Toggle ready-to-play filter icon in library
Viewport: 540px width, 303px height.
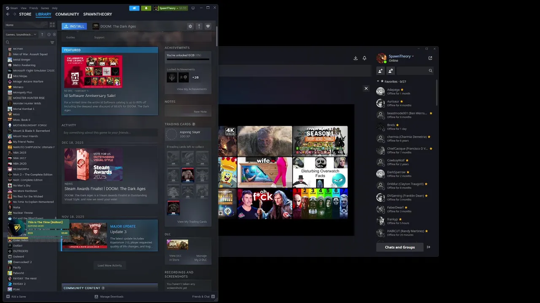(54, 35)
